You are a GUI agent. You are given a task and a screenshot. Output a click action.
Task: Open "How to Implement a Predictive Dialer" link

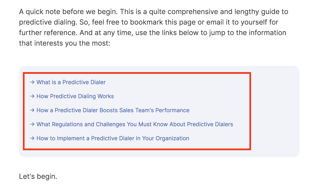(109, 138)
